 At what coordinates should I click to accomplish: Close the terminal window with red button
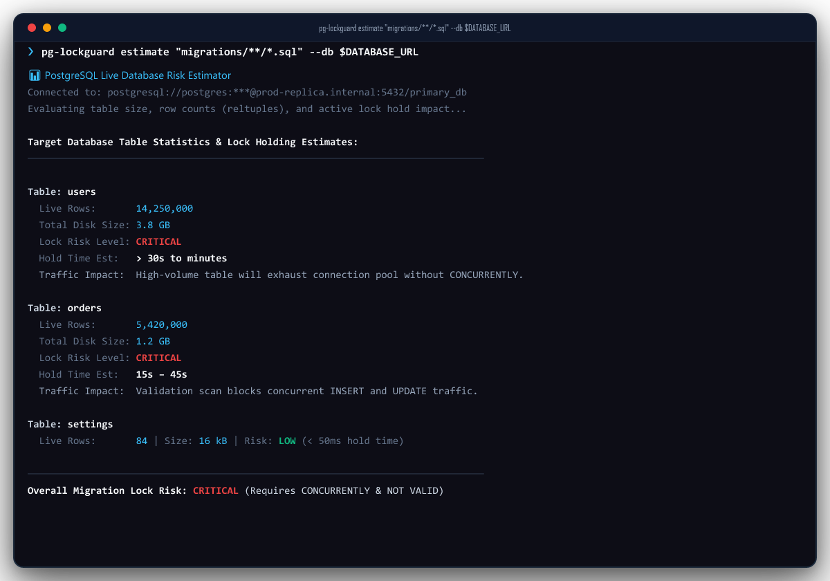pos(32,28)
